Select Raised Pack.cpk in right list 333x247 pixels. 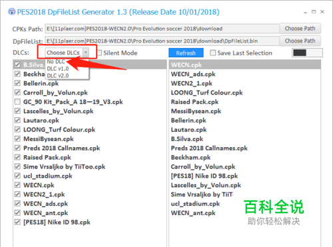point(245,102)
